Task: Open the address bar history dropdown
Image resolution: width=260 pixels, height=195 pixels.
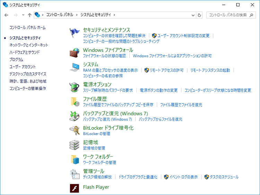Action: click(193, 15)
